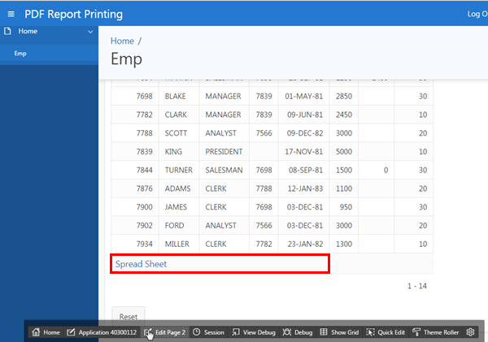Click employee number 7839 cell in KING row
The height and width of the screenshot is (342, 488).
click(135, 152)
